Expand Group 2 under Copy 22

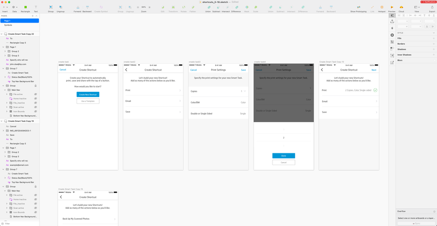(5, 51)
